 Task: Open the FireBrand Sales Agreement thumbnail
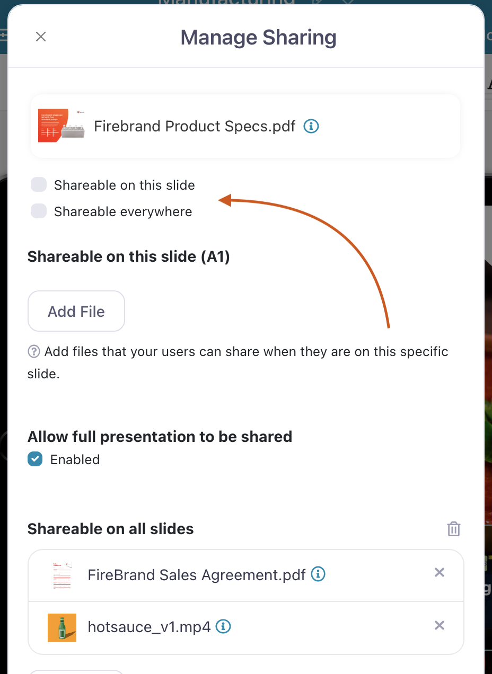tap(62, 575)
